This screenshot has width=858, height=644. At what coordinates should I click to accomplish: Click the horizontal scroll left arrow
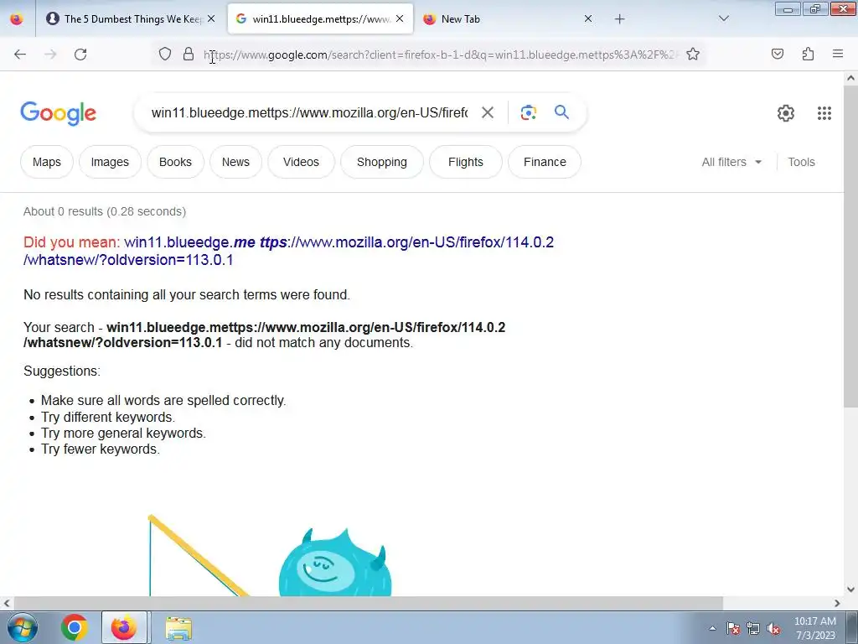click(7, 603)
